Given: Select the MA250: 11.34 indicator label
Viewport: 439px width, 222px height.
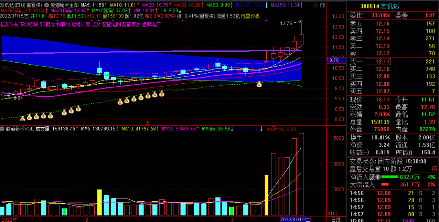Looking at the screenshot, I should point(285,5).
